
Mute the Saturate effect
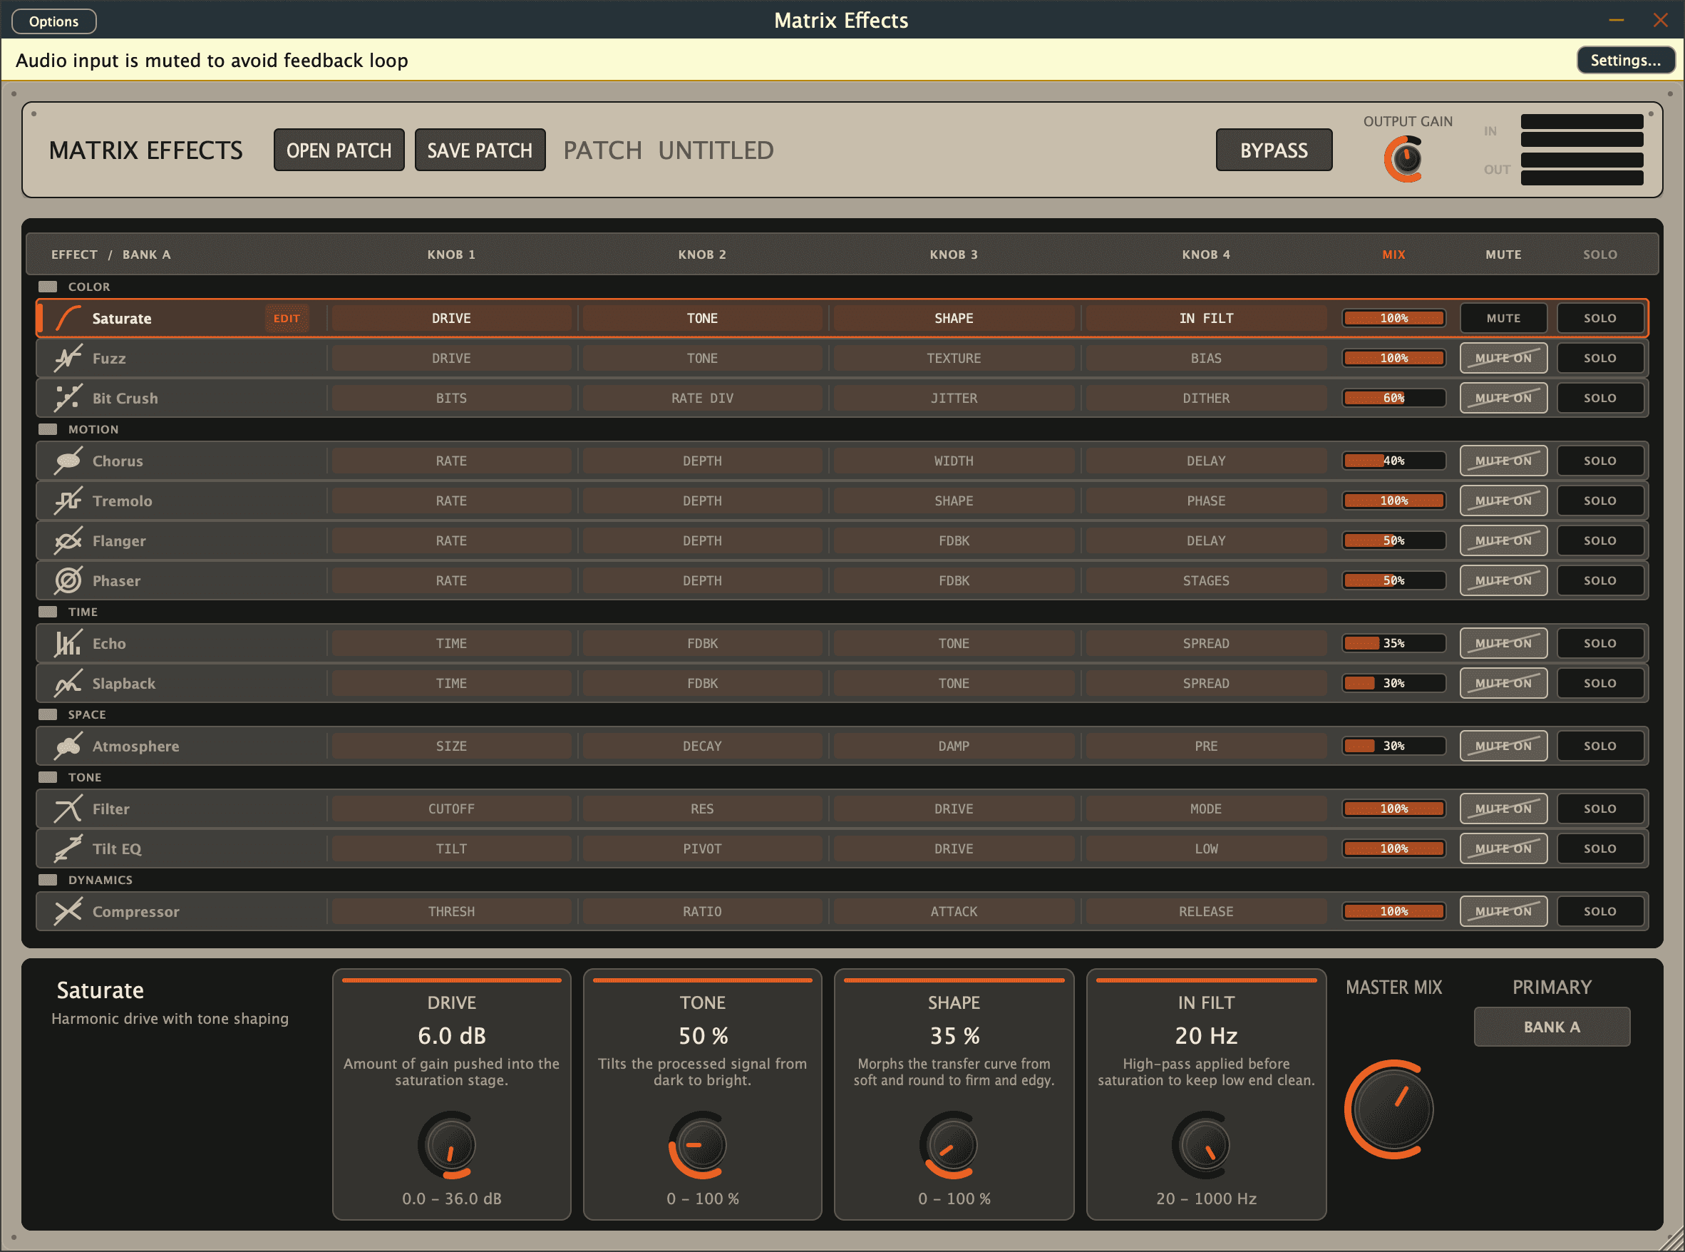point(1503,318)
